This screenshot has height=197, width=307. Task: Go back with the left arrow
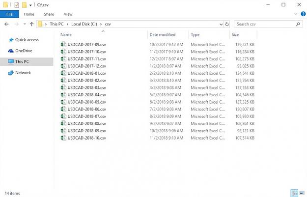6,24
